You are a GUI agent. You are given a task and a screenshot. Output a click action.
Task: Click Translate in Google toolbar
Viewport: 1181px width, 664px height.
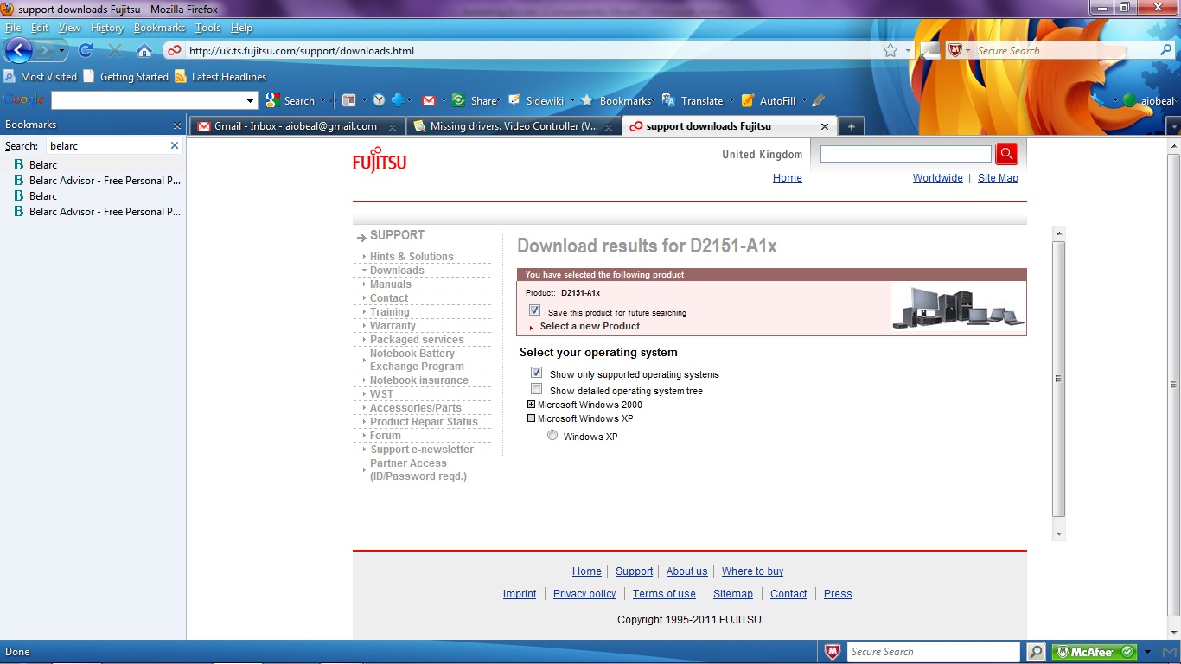click(x=693, y=100)
